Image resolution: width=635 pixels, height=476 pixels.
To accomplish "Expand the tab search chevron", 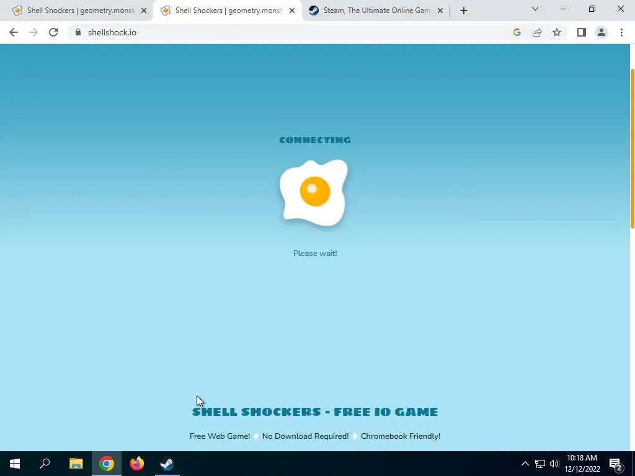I will [x=535, y=9].
